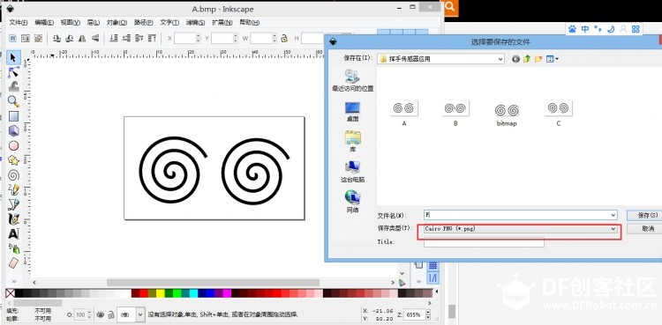Pick the cyan palette swatch
Screen dimensions: 662x325
(193, 292)
